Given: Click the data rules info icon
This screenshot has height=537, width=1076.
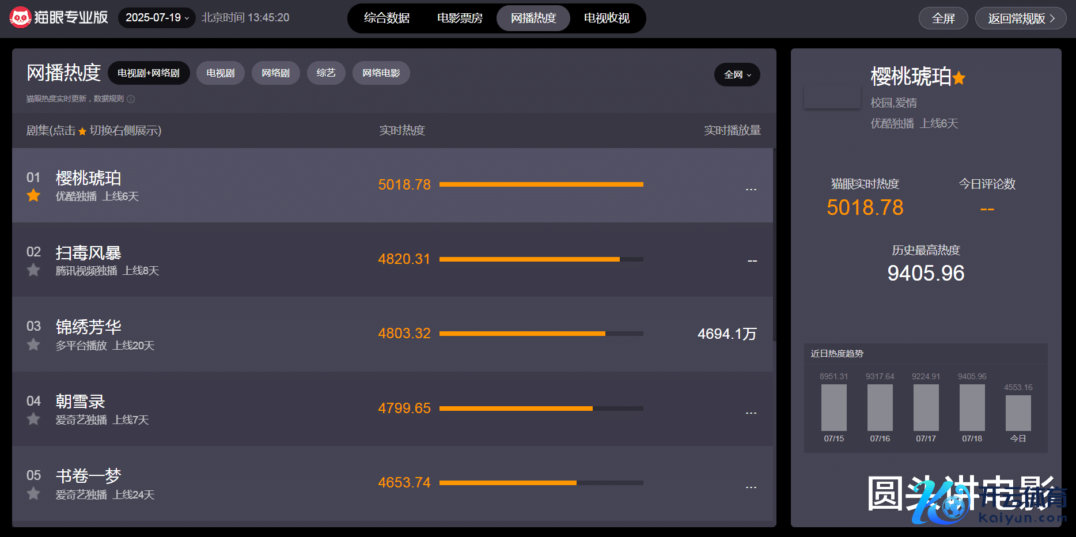Looking at the screenshot, I should (131, 99).
